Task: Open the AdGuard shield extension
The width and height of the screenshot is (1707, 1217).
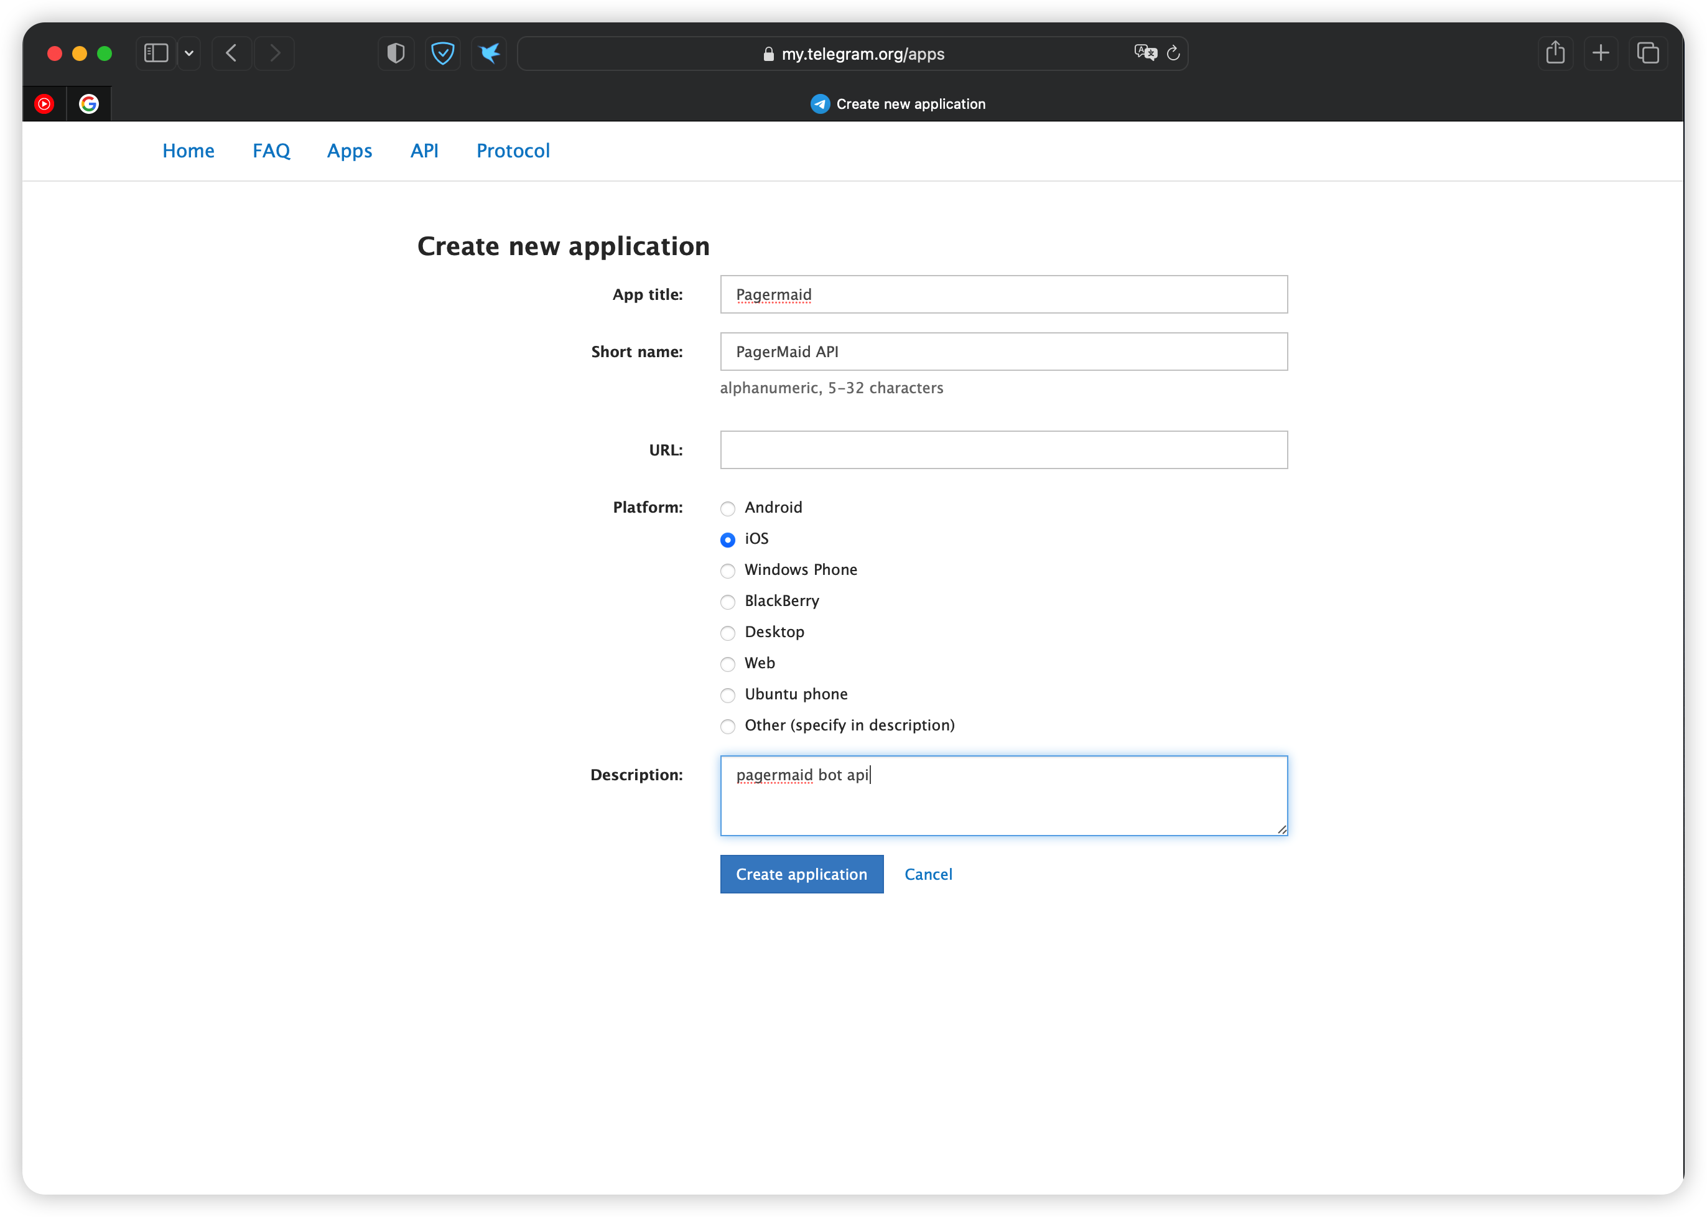Action: [443, 54]
